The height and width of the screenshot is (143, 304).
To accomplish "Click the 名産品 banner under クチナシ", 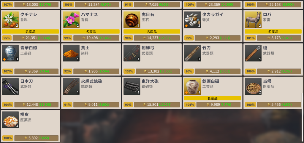I will (x=31, y=31).
